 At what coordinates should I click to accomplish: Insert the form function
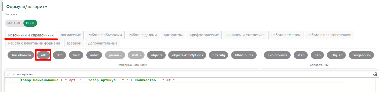click(76, 55)
